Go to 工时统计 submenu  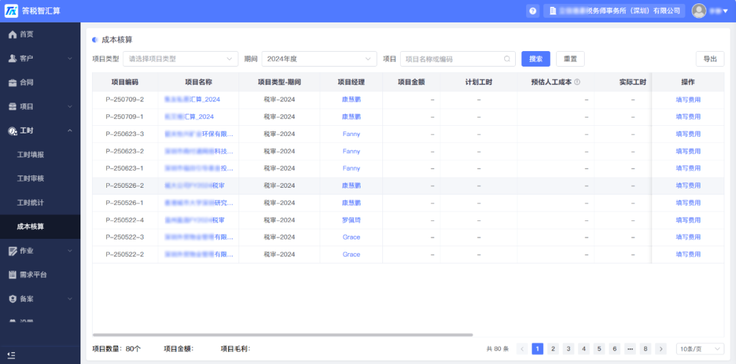[x=40, y=203]
